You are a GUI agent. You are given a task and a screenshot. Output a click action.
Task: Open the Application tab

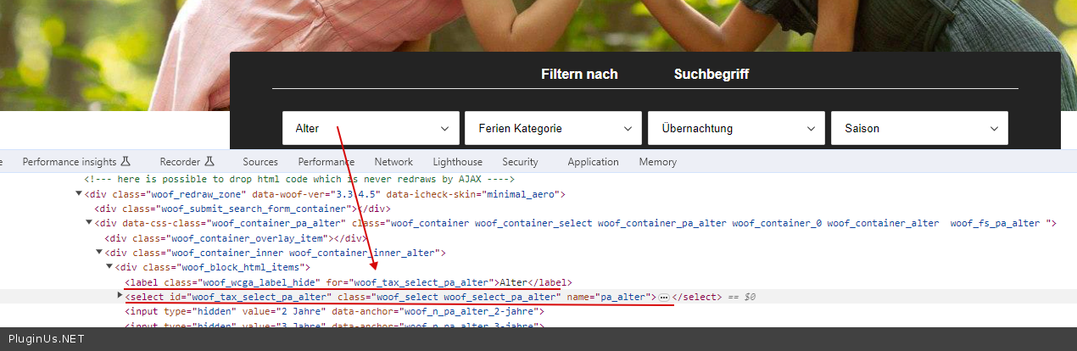click(593, 162)
